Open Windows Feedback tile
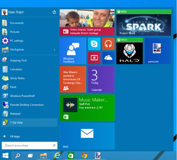Image resolution: width=177 pixels, height=160 pixels. pos(73,51)
